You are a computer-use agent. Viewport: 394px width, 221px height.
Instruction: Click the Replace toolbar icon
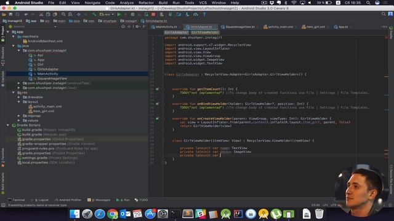click(70, 15)
